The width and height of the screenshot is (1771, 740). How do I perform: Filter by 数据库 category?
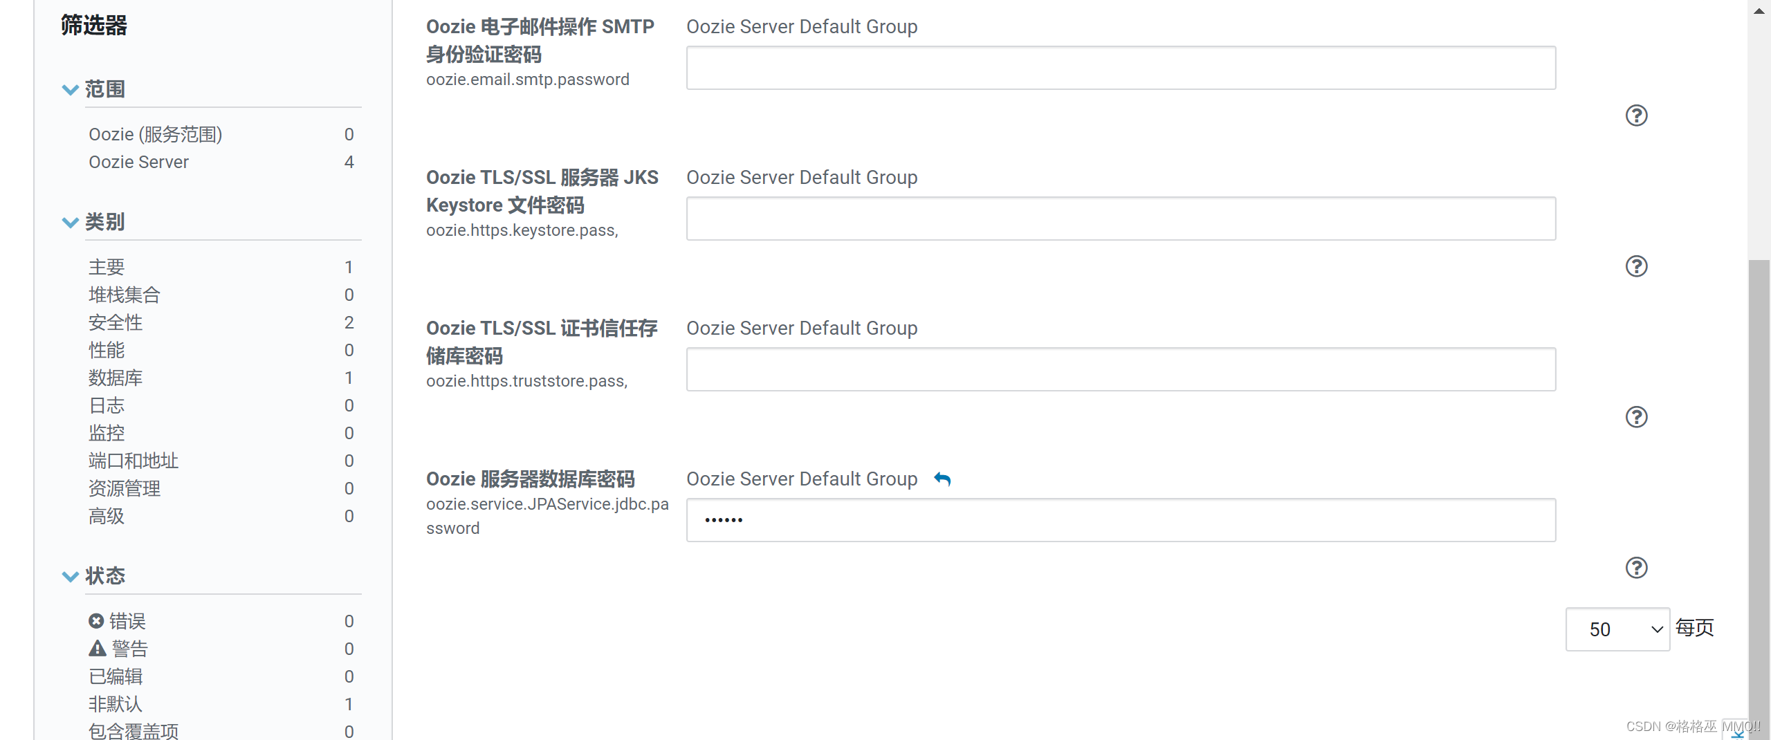[x=116, y=378]
